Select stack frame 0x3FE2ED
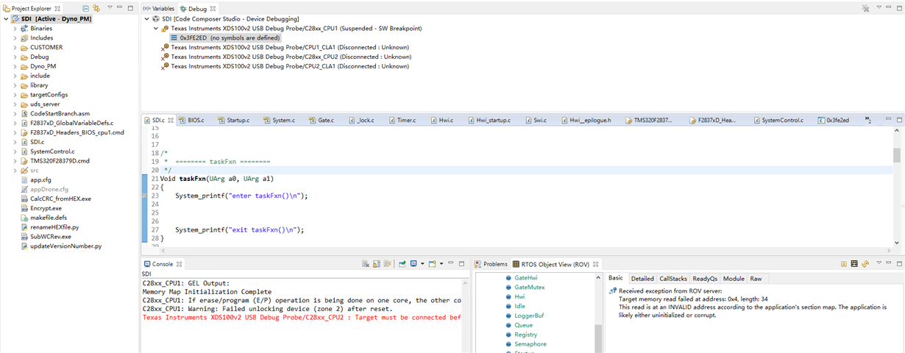 (x=225, y=38)
